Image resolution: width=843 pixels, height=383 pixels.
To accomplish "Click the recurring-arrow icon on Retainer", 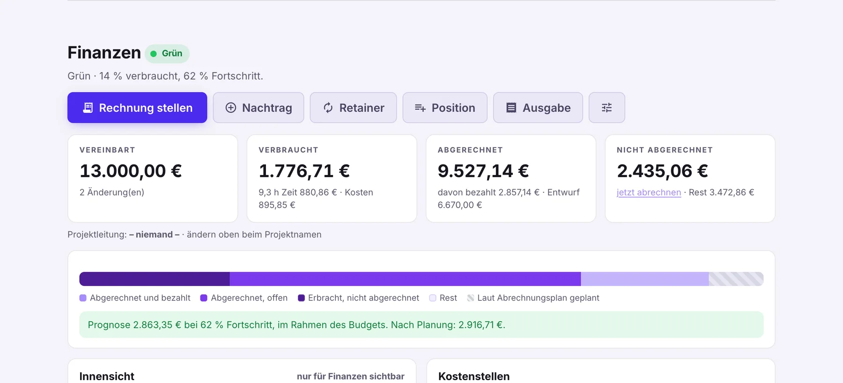I will 328,108.
